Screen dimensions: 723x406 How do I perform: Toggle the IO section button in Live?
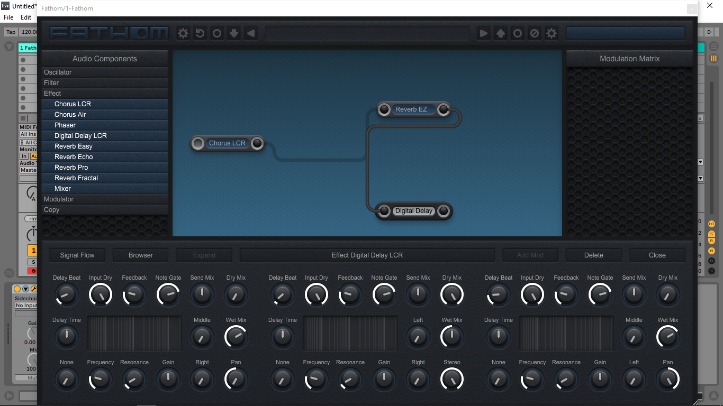(x=711, y=224)
